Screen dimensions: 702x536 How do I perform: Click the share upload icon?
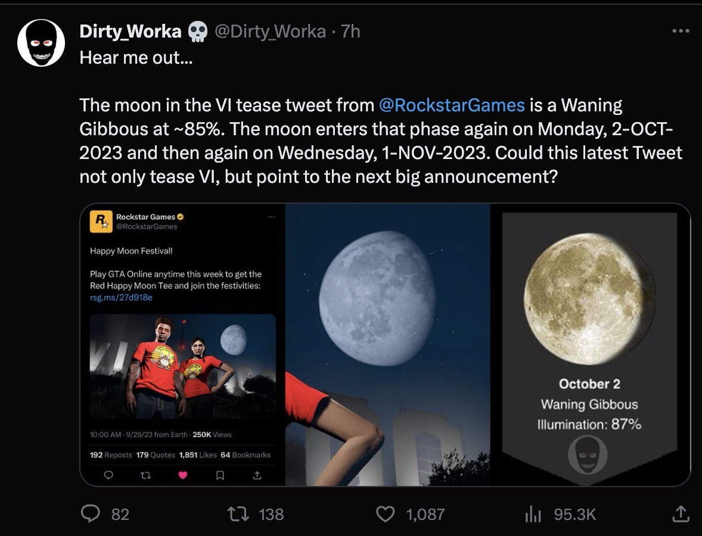click(679, 513)
